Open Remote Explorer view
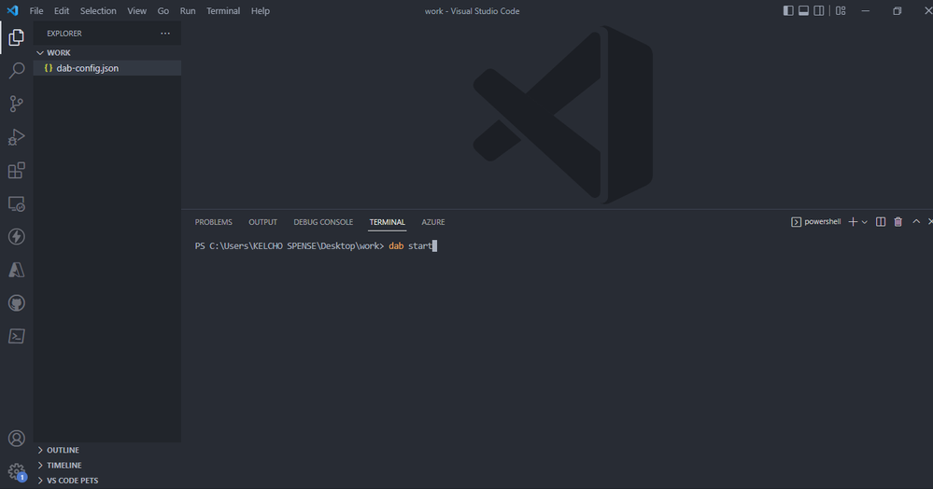Image resolution: width=933 pixels, height=489 pixels. [x=17, y=204]
